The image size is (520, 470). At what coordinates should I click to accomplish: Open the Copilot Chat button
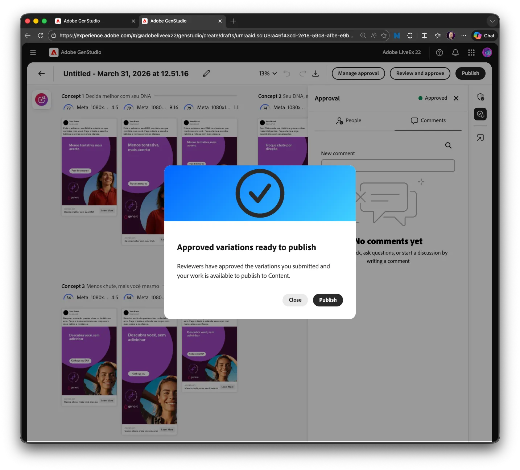click(484, 36)
